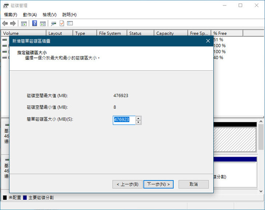The height and width of the screenshot is (210, 265).
Task: Sort by the Capacity column header
Action: 171,33
